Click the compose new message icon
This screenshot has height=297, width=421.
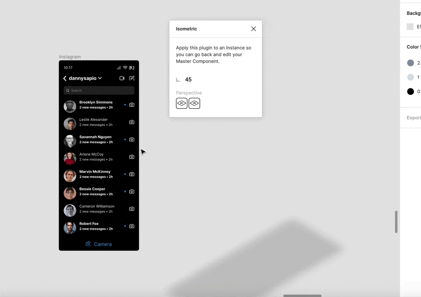[132, 78]
